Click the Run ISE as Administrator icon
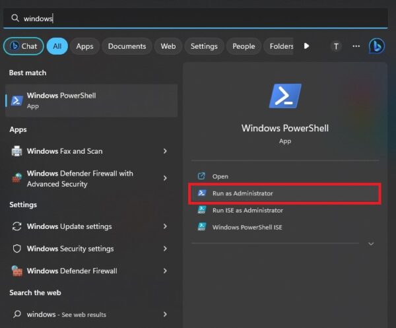The width and height of the screenshot is (396, 328). tap(202, 211)
